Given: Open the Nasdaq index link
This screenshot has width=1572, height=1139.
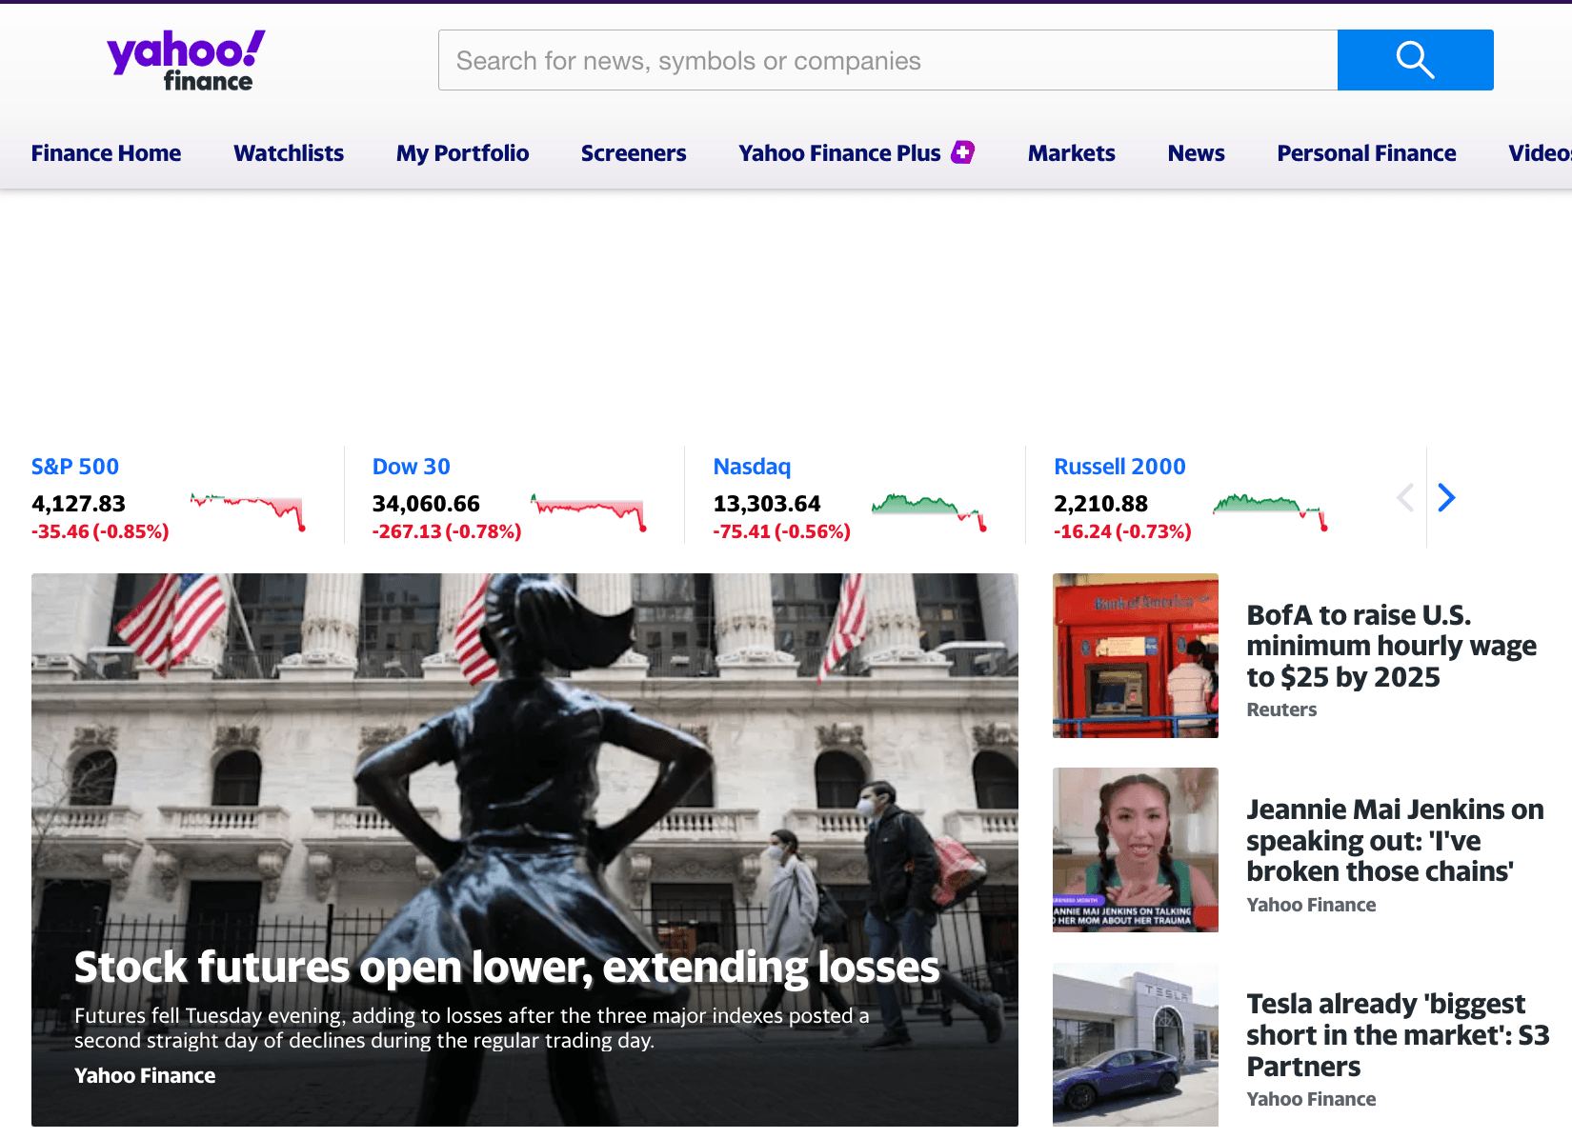Looking at the screenshot, I should (x=752, y=467).
